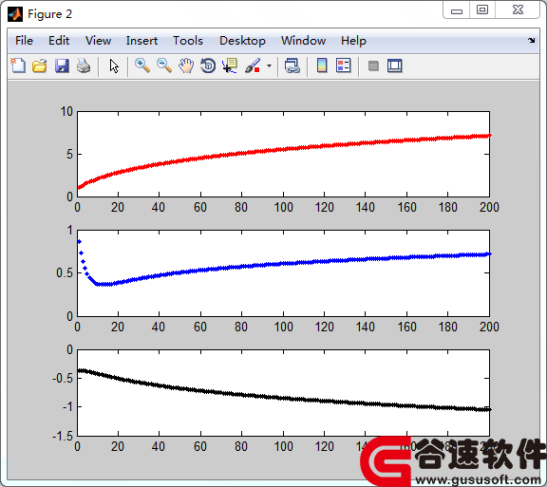Click inside the blue curve middle subplot
The width and height of the screenshot is (547, 487).
click(x=283, y=273)
